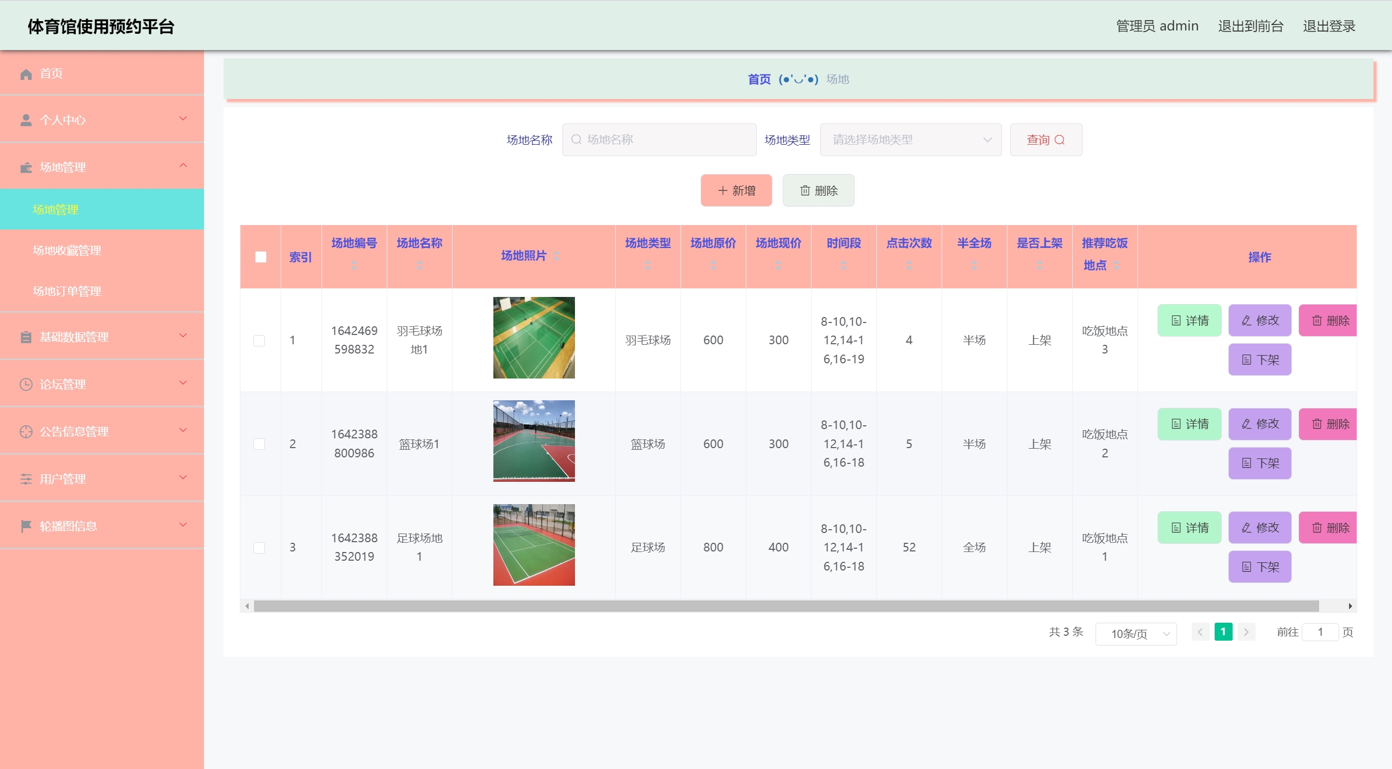
Task: Toggle the select-all checkbox in table header
Action: click(261, 257)
